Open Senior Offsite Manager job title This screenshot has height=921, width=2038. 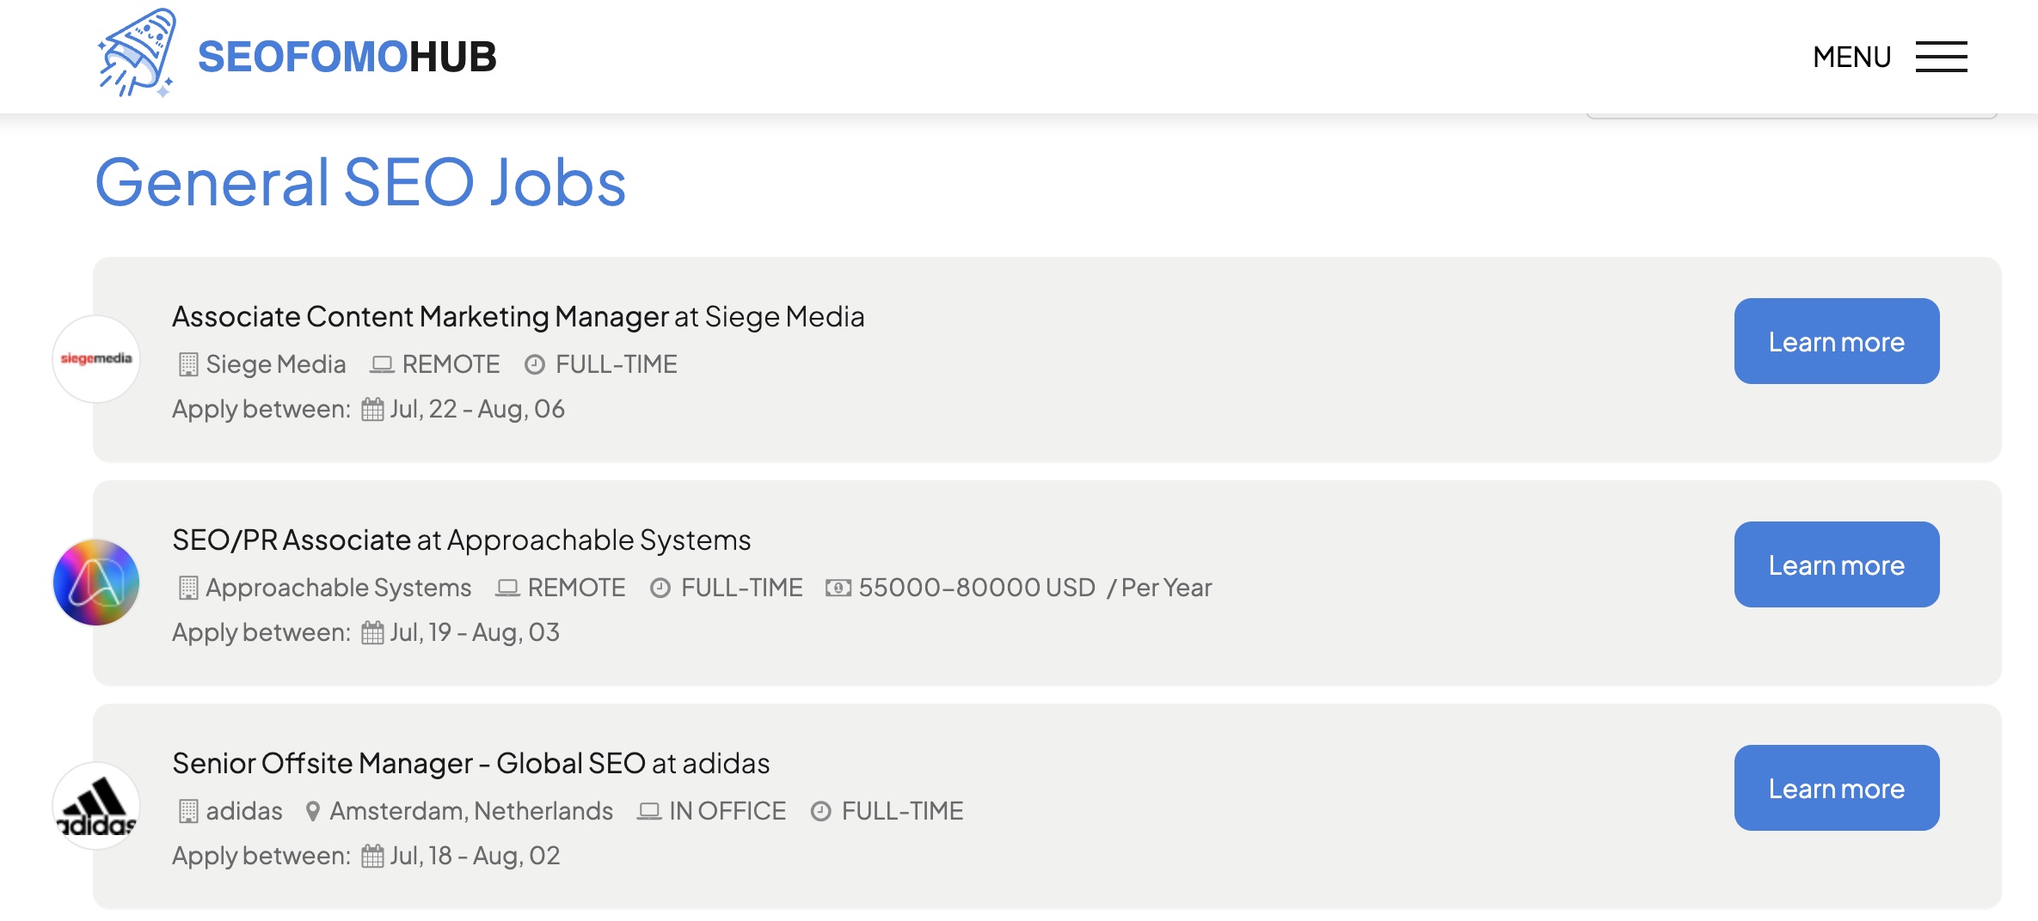(x=408, y=763)
